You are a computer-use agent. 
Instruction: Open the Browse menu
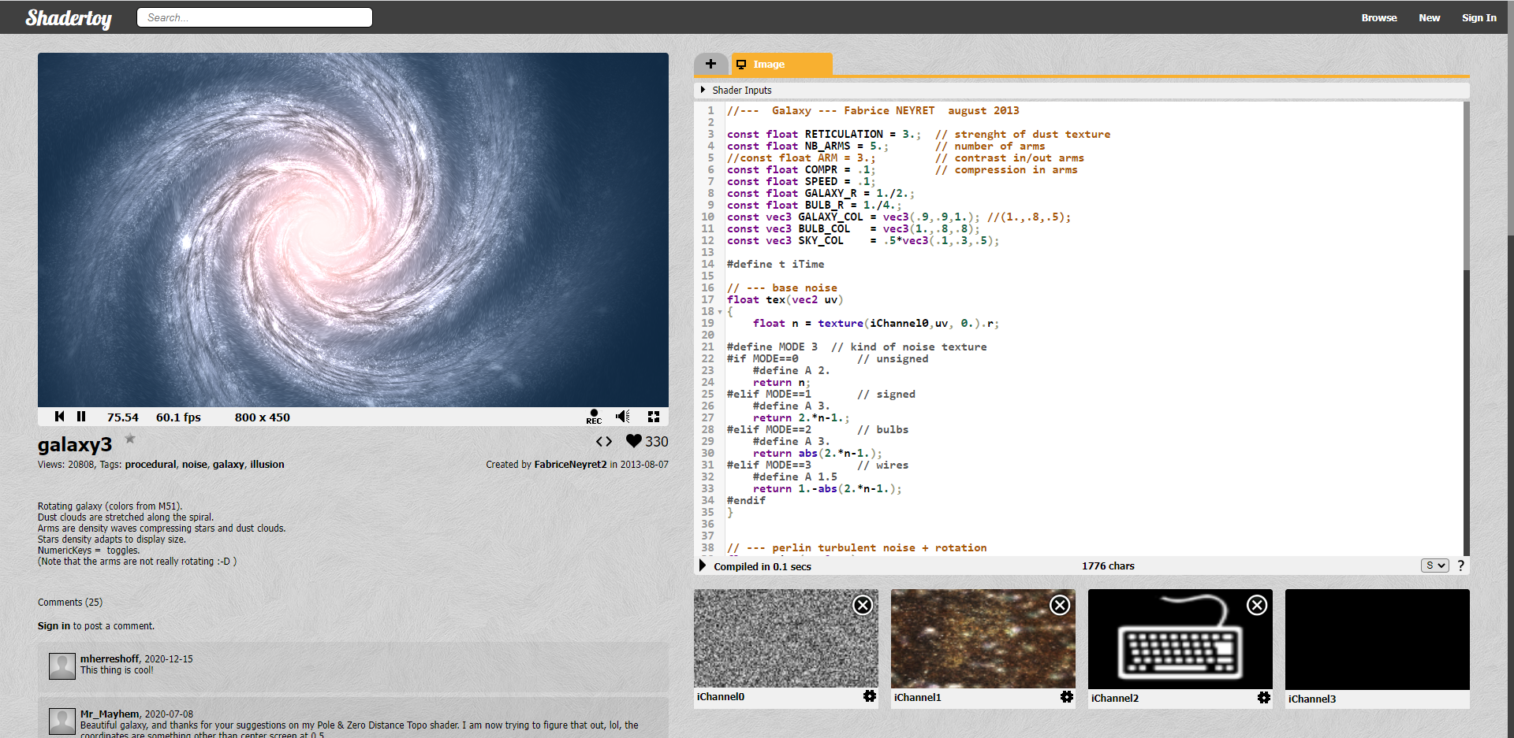point(1378,17)
